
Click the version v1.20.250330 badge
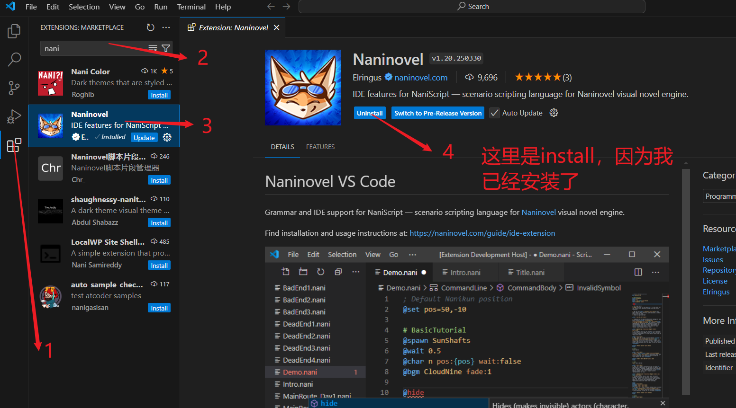[x=456, y=58]
